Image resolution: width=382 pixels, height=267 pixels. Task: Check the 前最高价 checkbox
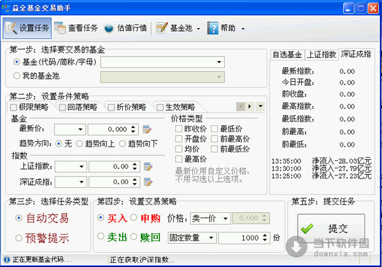point(215,139)
